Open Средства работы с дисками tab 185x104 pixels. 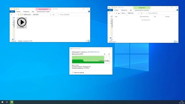click(142, 10)
